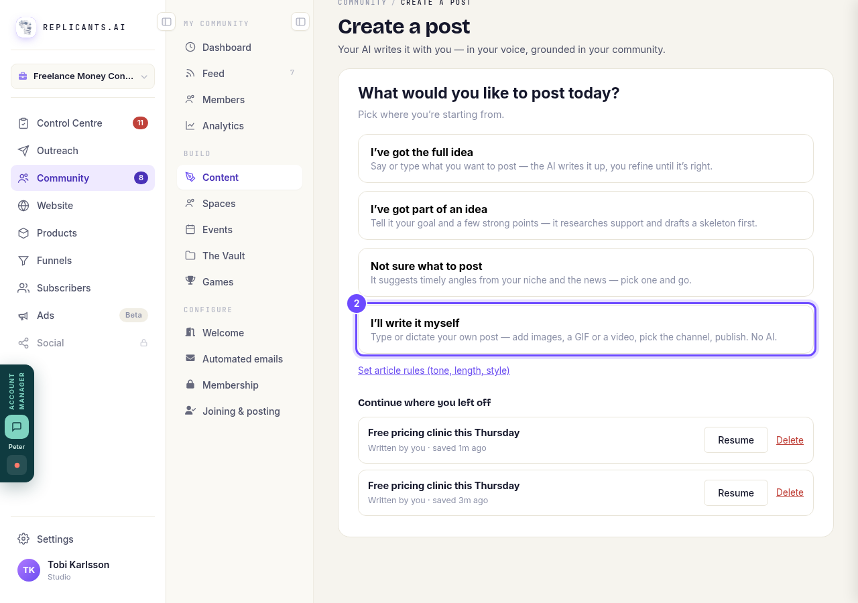Image resolution: width=858 pixels, height=603 pixels.
Task: Click the Settings gear icon
Action: tap(23, 539)
